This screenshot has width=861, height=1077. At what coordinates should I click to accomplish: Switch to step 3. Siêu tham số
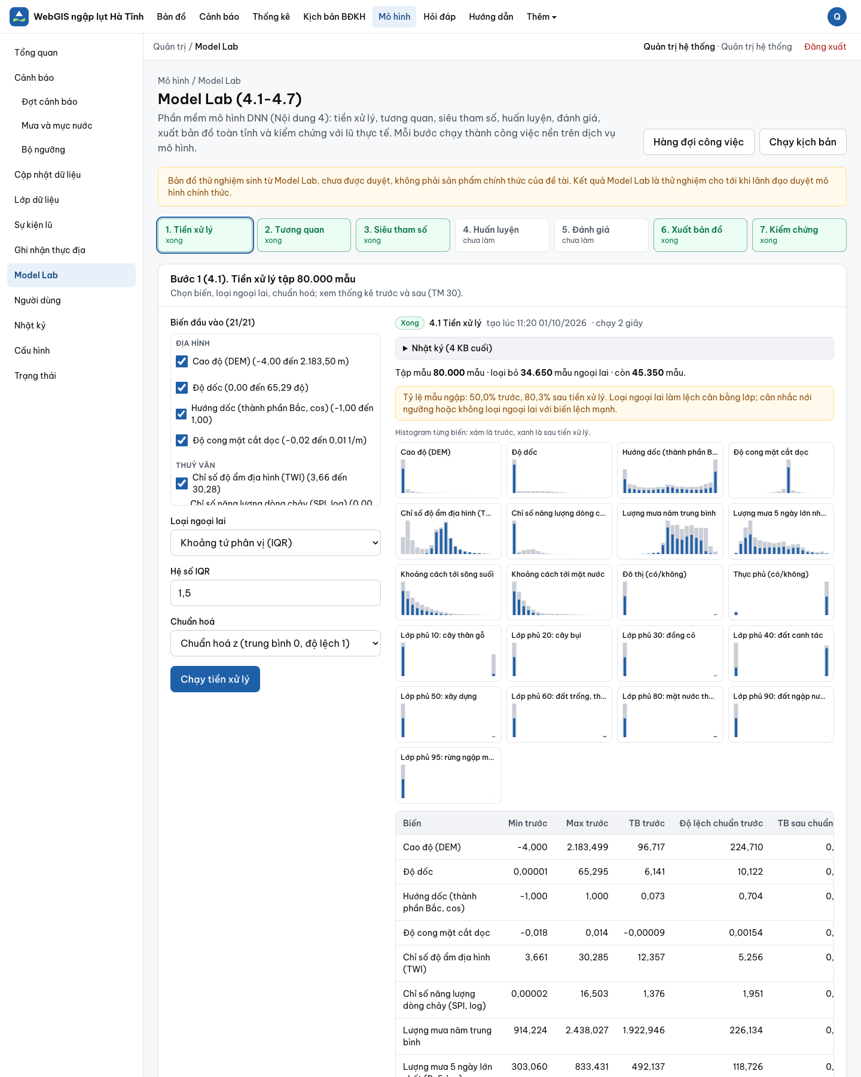click(403, 235)
